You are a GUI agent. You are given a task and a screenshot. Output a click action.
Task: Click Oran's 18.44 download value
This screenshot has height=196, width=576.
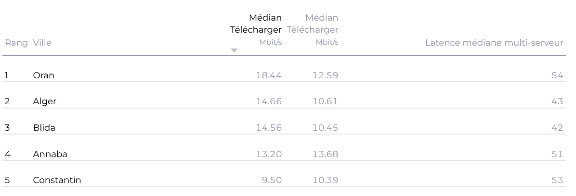(269, 75)
